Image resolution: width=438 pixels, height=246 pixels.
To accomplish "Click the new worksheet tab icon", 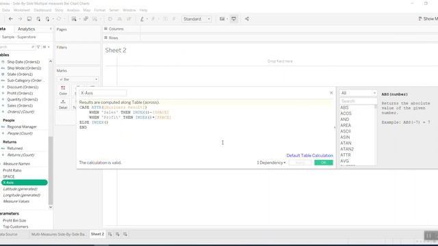I will [x=110, y=234].
